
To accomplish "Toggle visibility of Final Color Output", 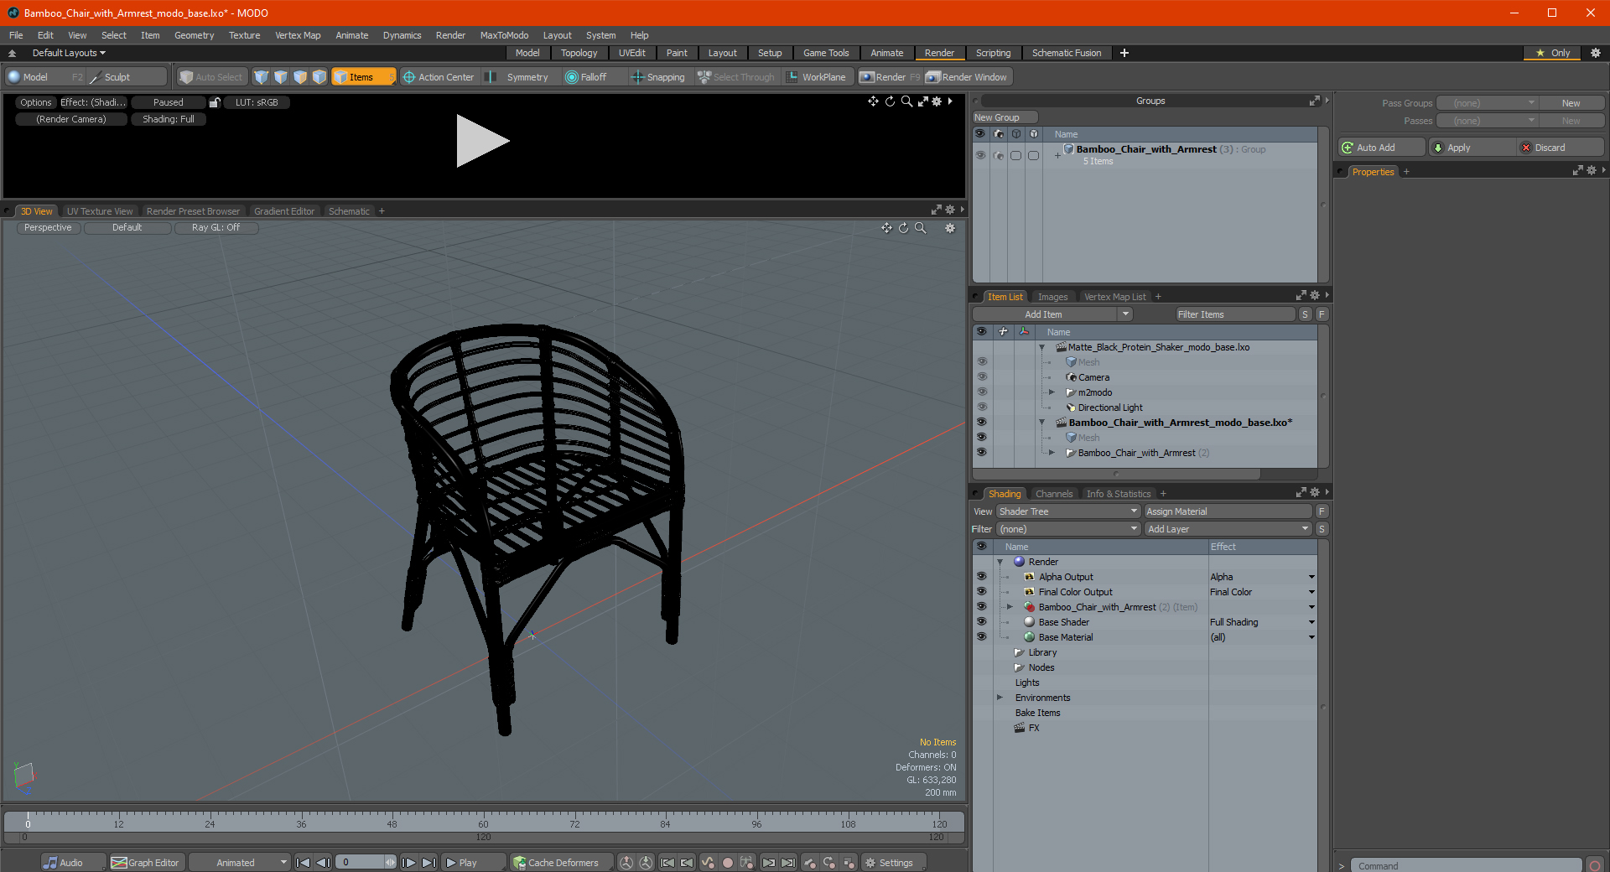I will click(981, 592).
